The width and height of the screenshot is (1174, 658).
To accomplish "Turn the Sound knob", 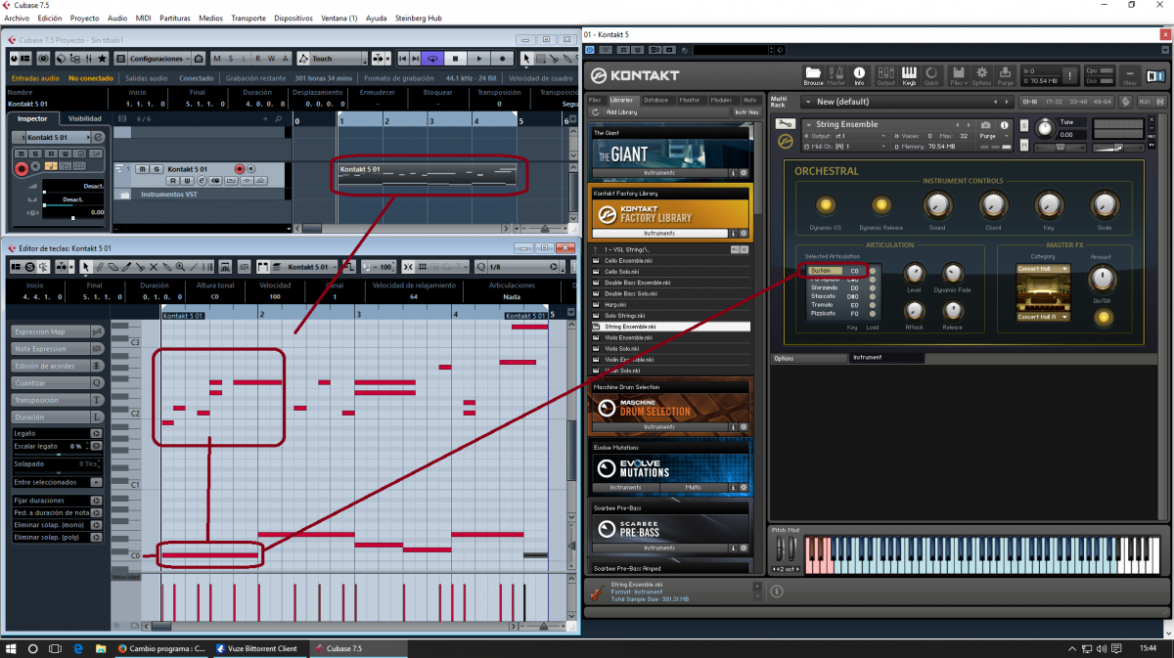I will [x=937, y=203].
